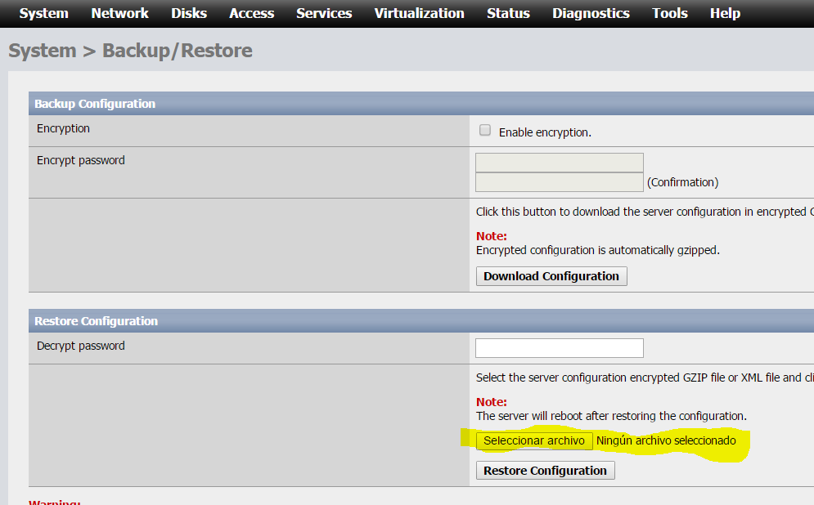The image size is (814, 505).
Task: Open the Network menu
Action: [119, 13]
